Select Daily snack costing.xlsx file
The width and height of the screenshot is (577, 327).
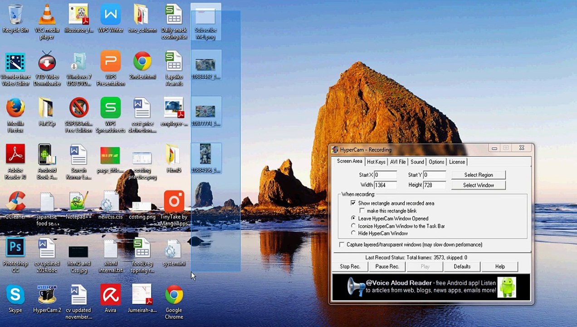(174, 22)
